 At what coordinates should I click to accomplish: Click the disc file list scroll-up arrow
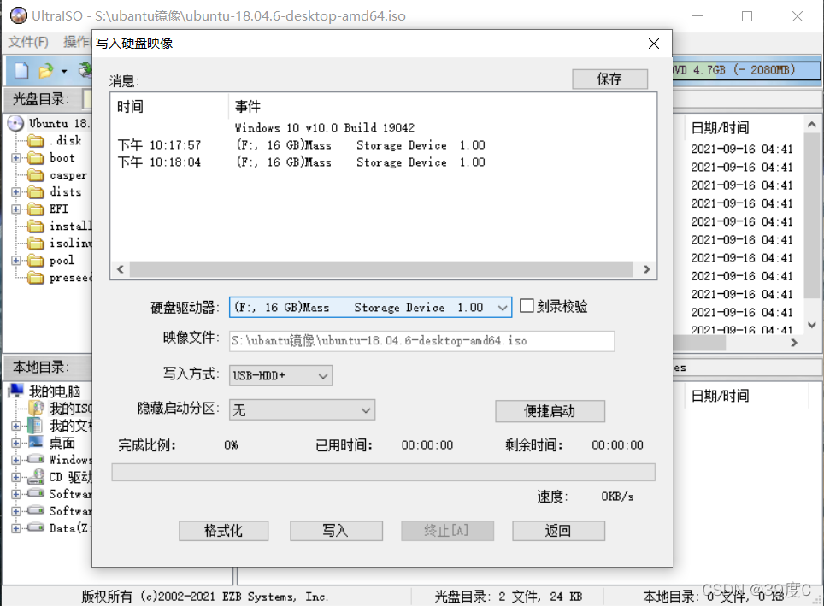click(811, 125)
